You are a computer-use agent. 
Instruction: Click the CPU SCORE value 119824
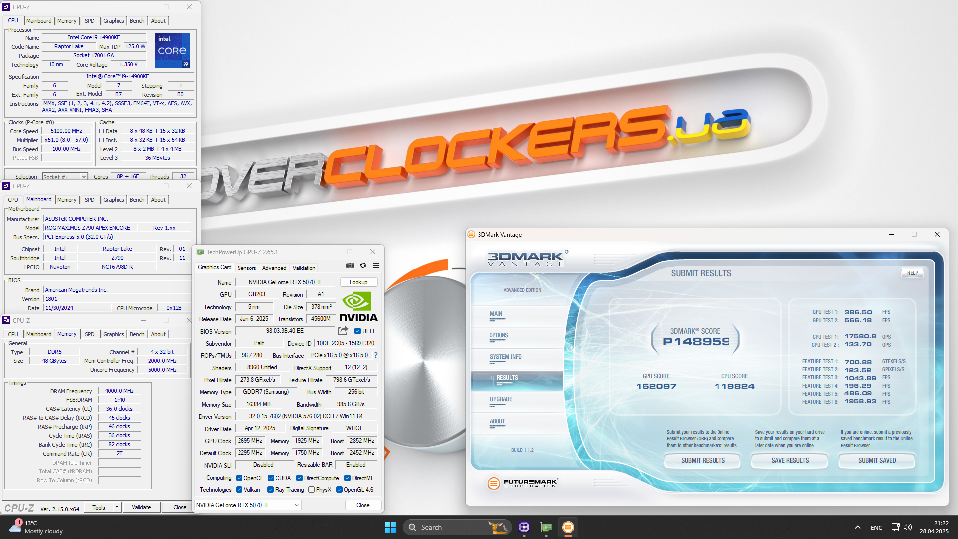tap(734, 386)
